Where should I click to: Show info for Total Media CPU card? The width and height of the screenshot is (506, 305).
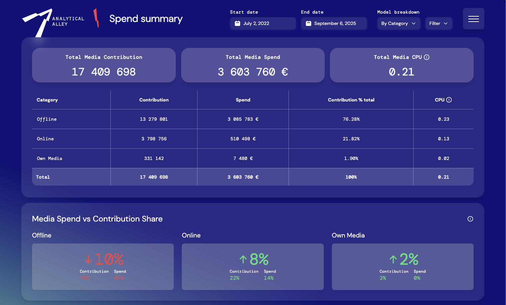[427, 57]
